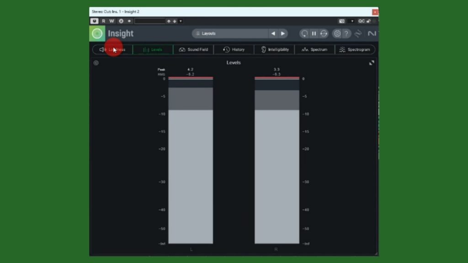Open the Loudness tab
Viewport: 468px width, 263px height.
point(113,50)
